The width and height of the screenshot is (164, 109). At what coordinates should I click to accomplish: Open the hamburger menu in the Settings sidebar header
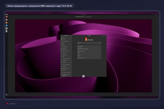71,36
